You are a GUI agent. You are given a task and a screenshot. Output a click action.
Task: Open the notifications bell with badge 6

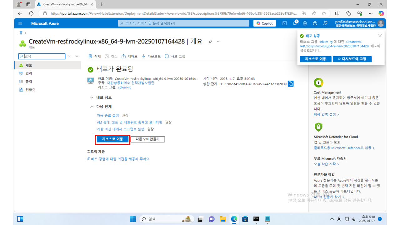(295, 23)
